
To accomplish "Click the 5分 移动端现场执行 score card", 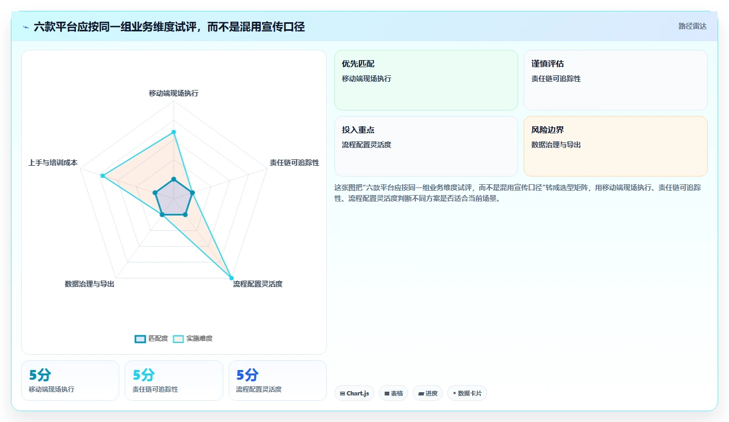I will [x=70, y=380].
